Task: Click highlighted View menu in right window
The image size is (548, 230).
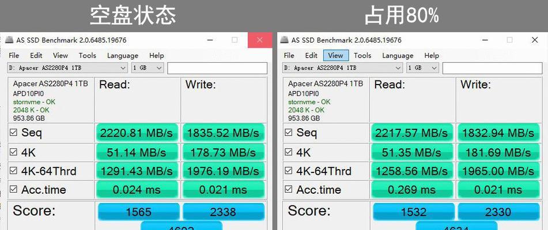Action: (335, 55)
